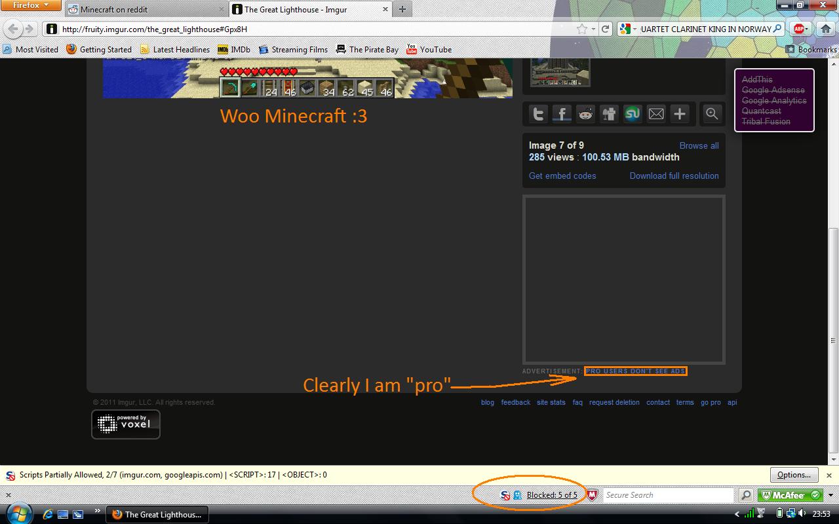The image size is (839, 524).
Task: Open the blog footer link
Action: tap(488, 402)
